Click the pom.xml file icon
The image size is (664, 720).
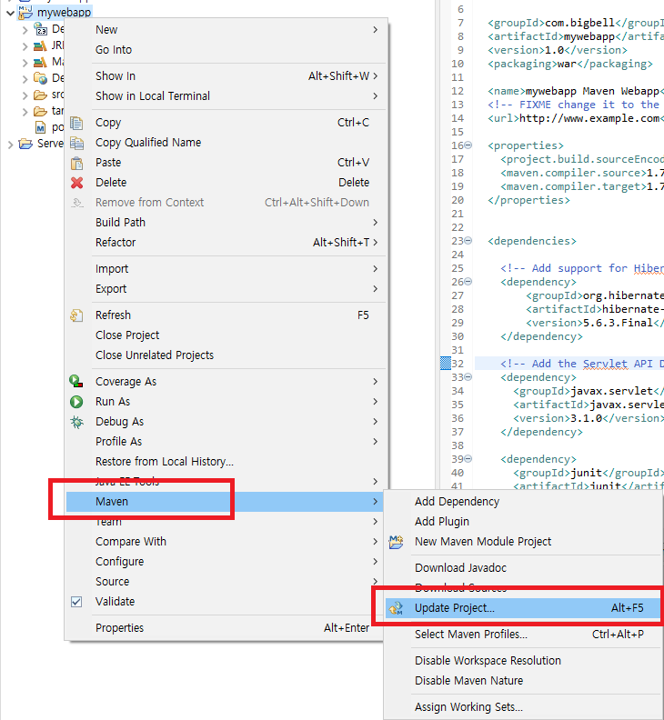40,127
